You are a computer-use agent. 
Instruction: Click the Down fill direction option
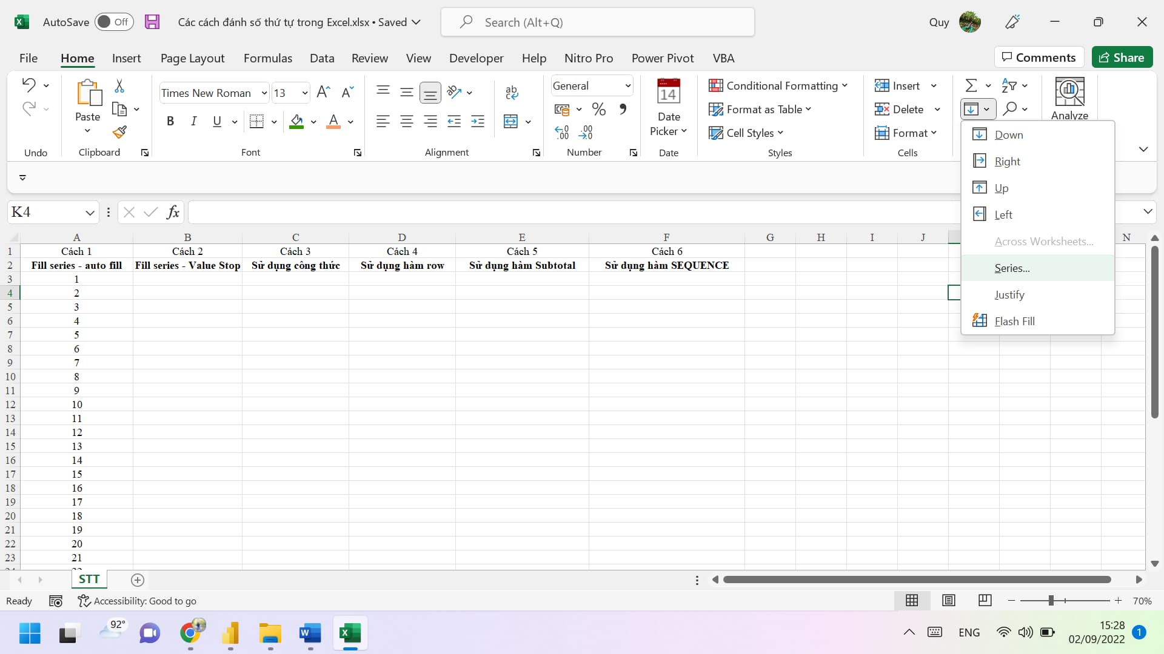coord(1008,134)
